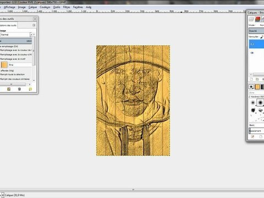The height and width of the screenshot is (198, 264).
Task: Hide the second layer eye icon
Action: [x=252, y=53]
